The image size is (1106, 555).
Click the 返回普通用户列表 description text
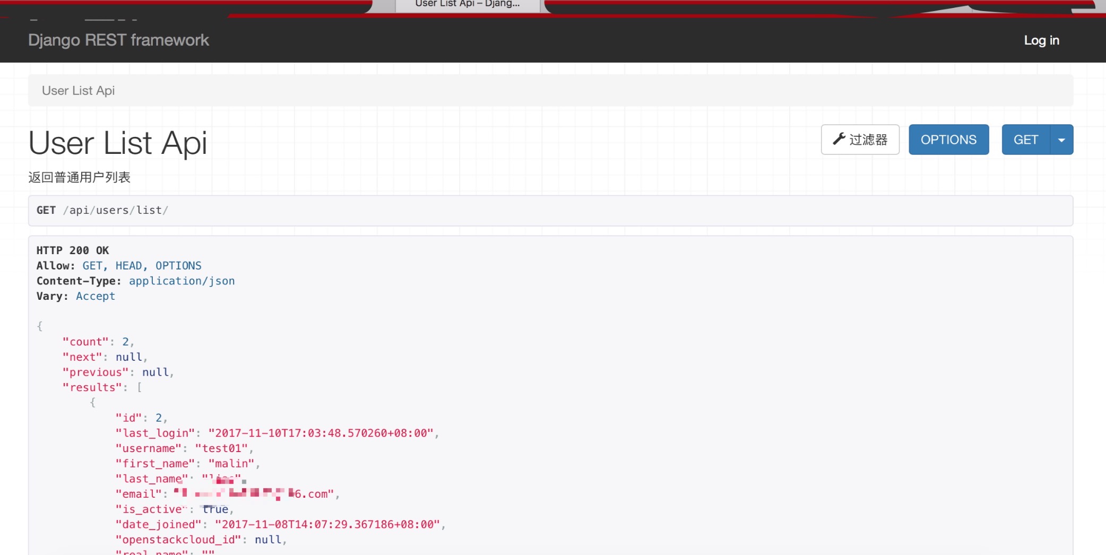[79, 177]
